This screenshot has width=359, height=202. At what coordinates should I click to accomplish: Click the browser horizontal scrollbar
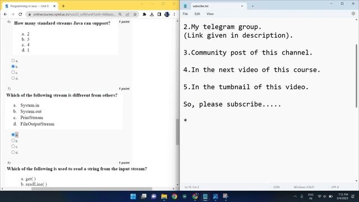91,189
